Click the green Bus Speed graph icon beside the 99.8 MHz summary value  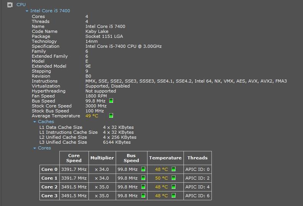tap(111, 101)
